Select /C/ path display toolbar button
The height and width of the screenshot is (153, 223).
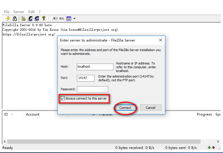(55, 18)
